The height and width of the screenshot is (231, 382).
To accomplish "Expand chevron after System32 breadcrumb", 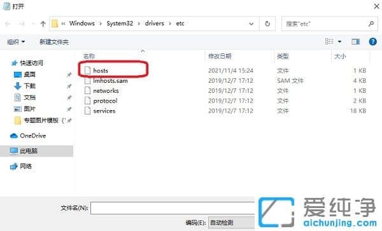I will (139, 24).
